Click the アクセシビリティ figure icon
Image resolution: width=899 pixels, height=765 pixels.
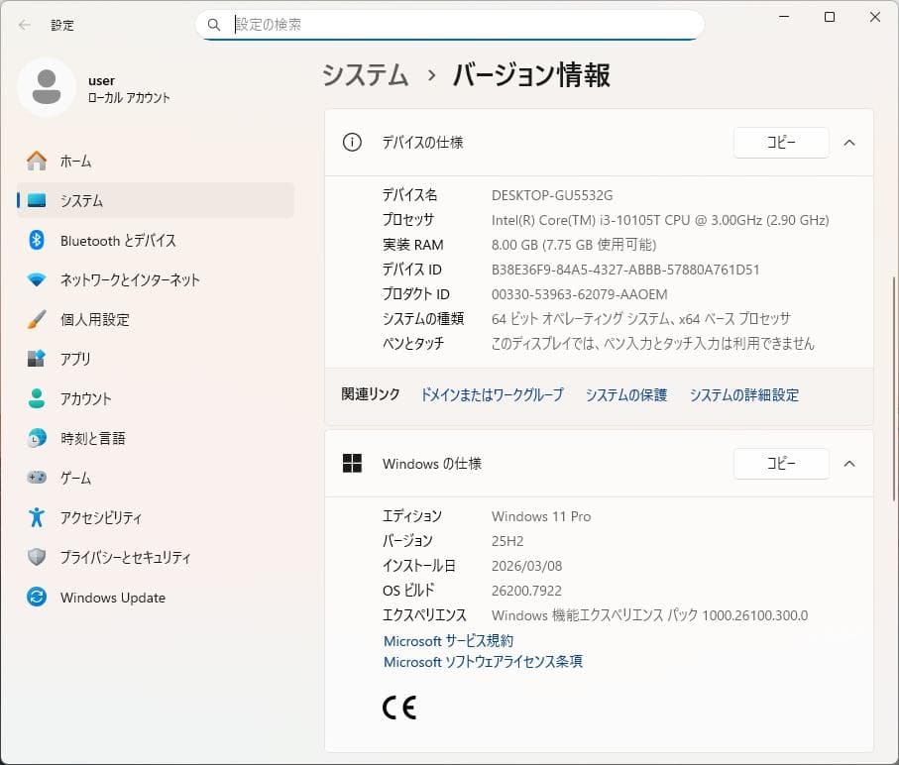click(37, 517)
